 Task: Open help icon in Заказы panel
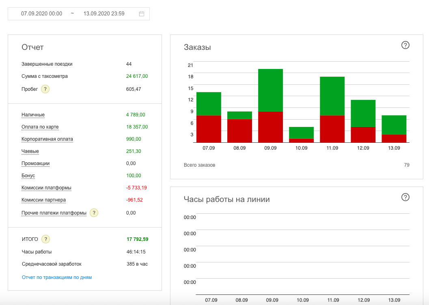tap(405, 45)
